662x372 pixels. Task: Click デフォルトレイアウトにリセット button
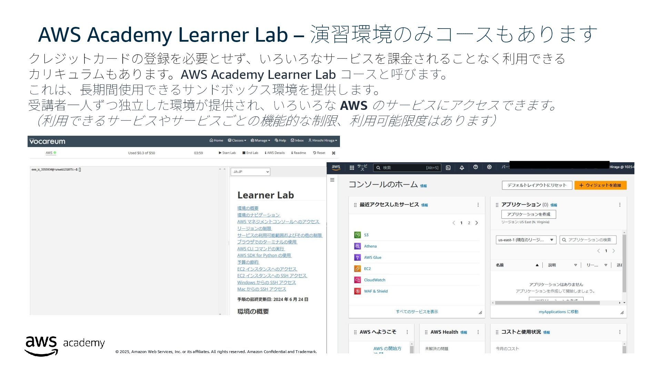click(x=537, y=185)
